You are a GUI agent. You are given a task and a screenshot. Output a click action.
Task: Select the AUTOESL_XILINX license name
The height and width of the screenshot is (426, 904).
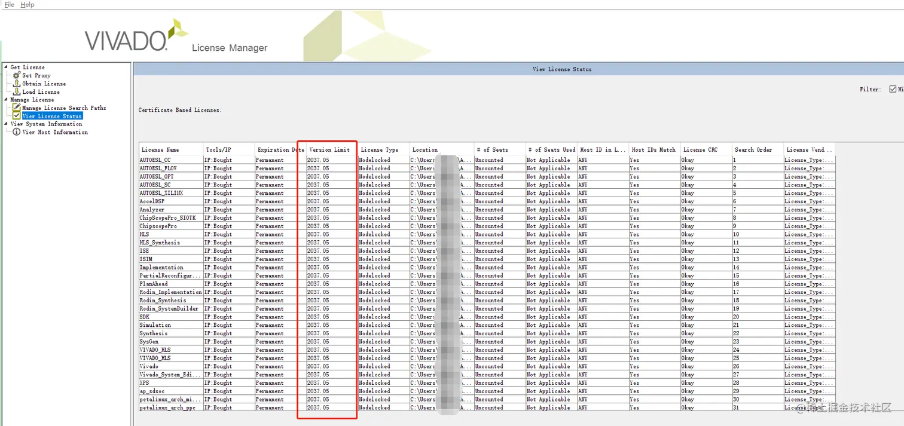(x=161, y=193)
